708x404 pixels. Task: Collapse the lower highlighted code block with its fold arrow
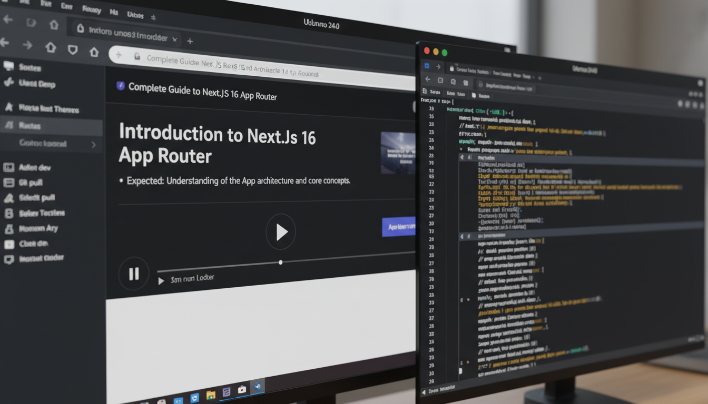(462, 237)
